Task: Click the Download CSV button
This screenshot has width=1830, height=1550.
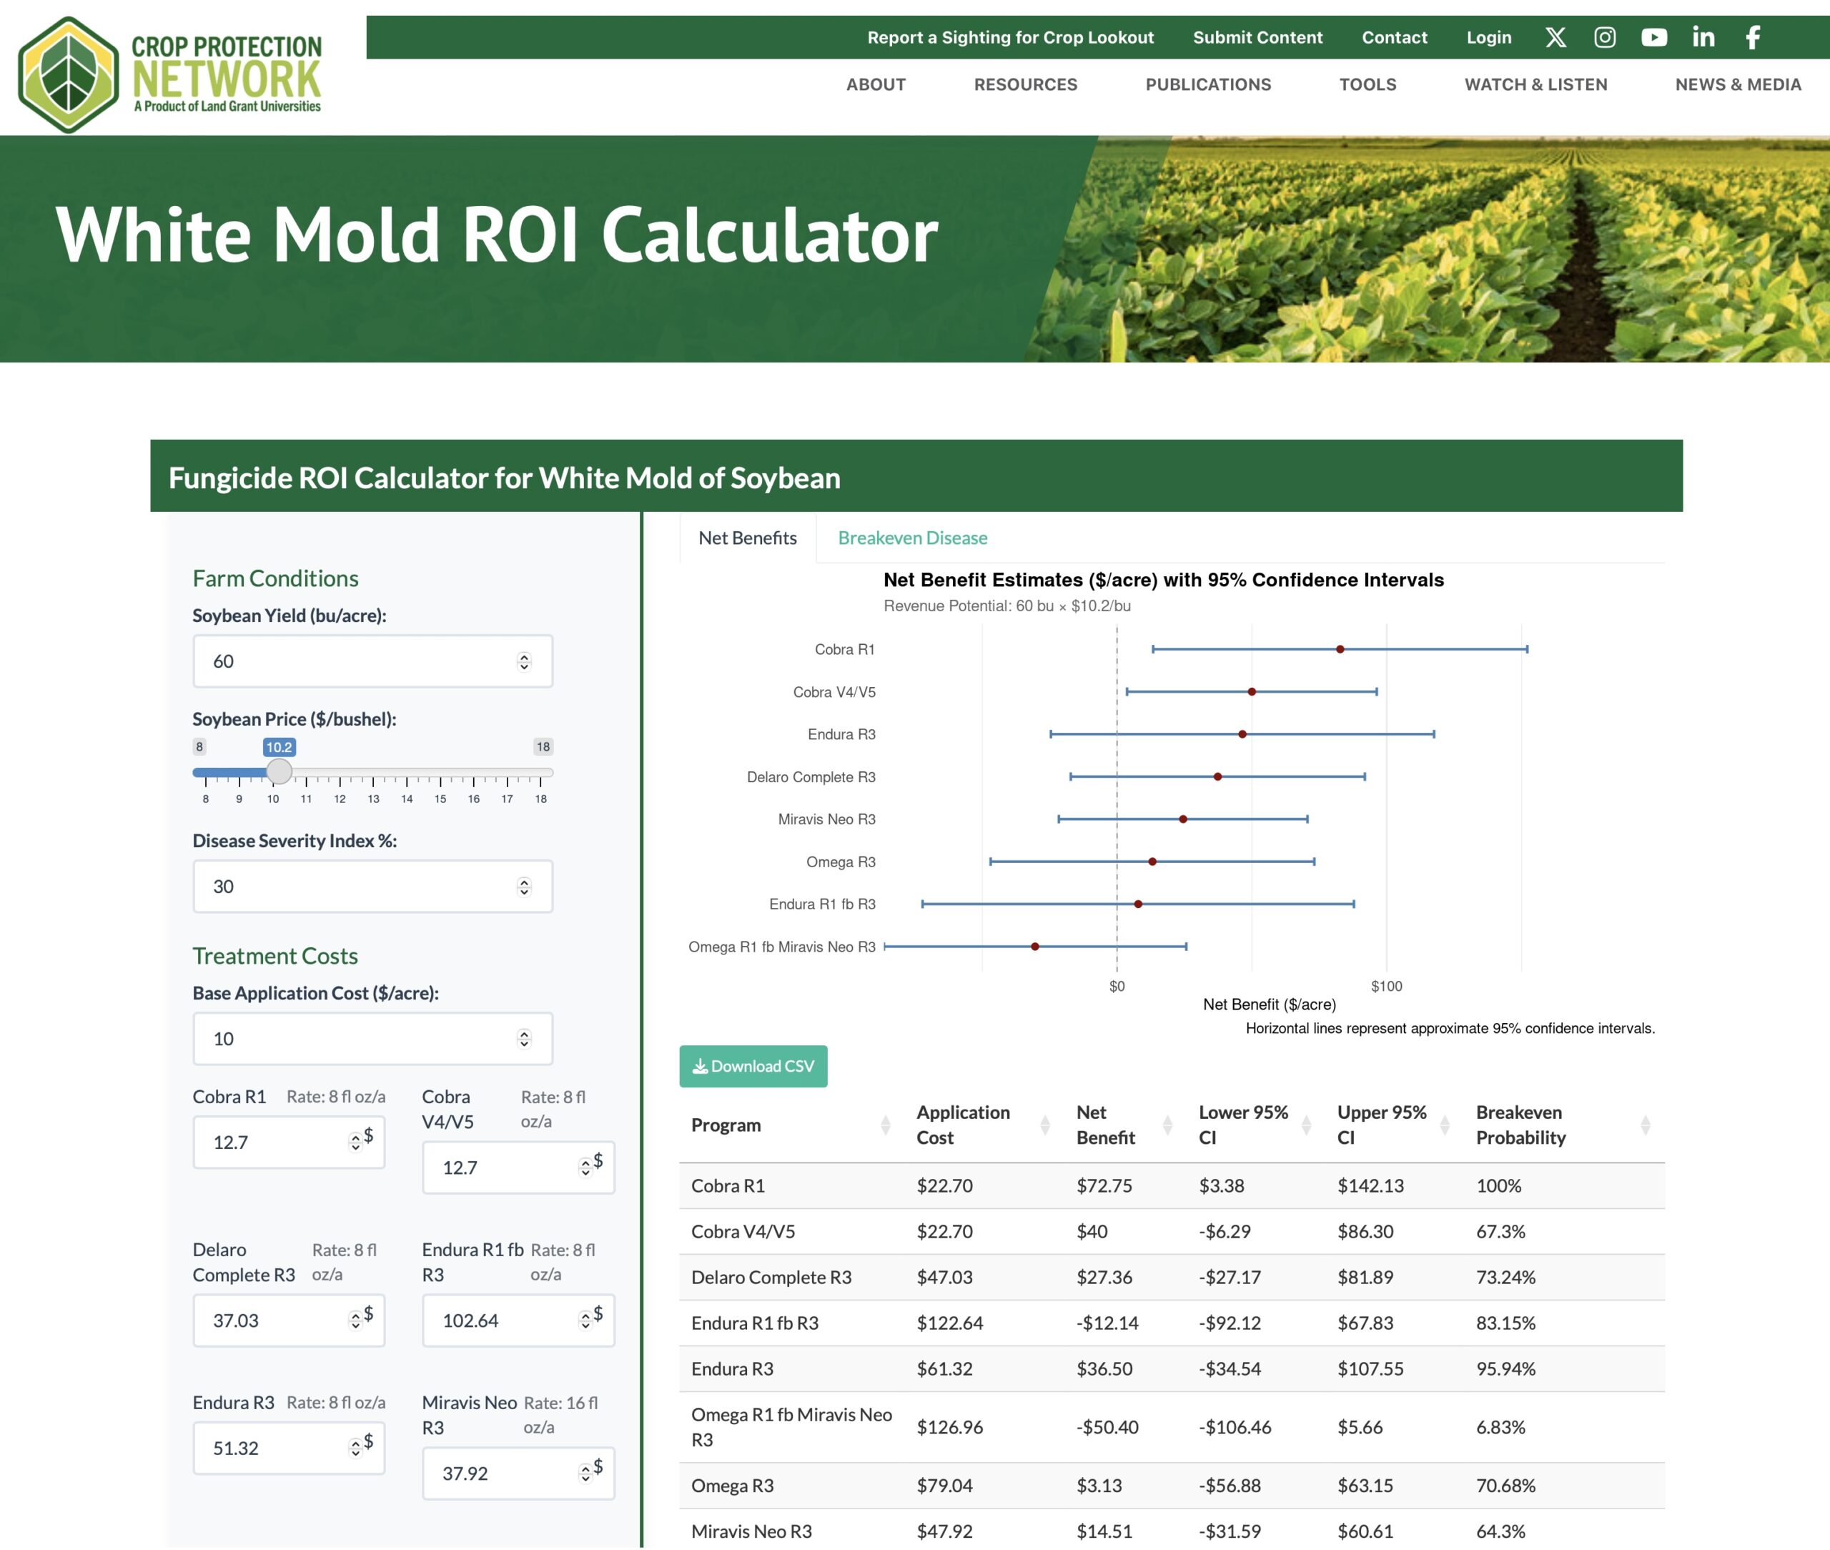Action: click(x=753, y=1066)
